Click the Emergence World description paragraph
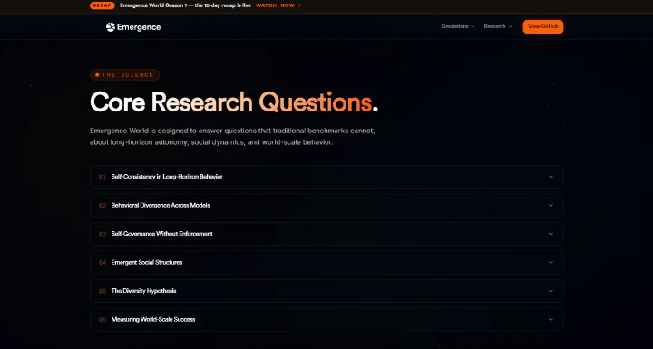 click(x=232, y=136)
